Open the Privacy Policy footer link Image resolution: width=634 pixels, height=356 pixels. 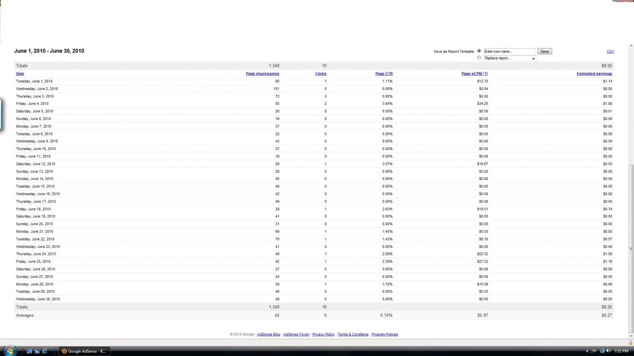click(x=323, y=334)
